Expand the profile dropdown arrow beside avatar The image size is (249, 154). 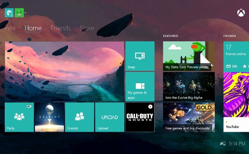pyautogui.click(x=25, y=13)
